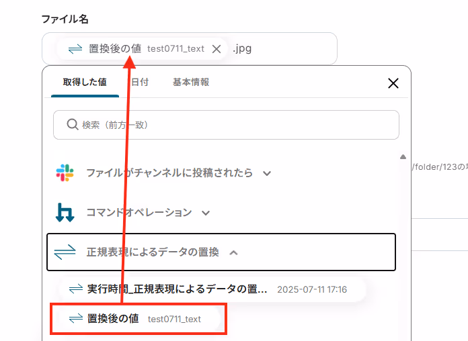
Task: Click the 正規表現によるデータの置換 arrows icon
Action: pyautogui.click(x=65, y=252)
